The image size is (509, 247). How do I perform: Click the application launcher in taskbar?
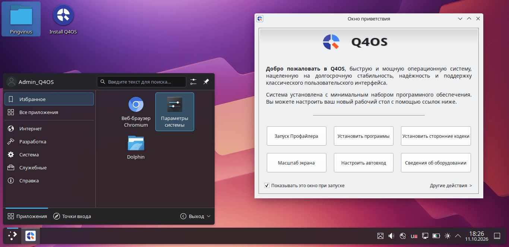13,236
